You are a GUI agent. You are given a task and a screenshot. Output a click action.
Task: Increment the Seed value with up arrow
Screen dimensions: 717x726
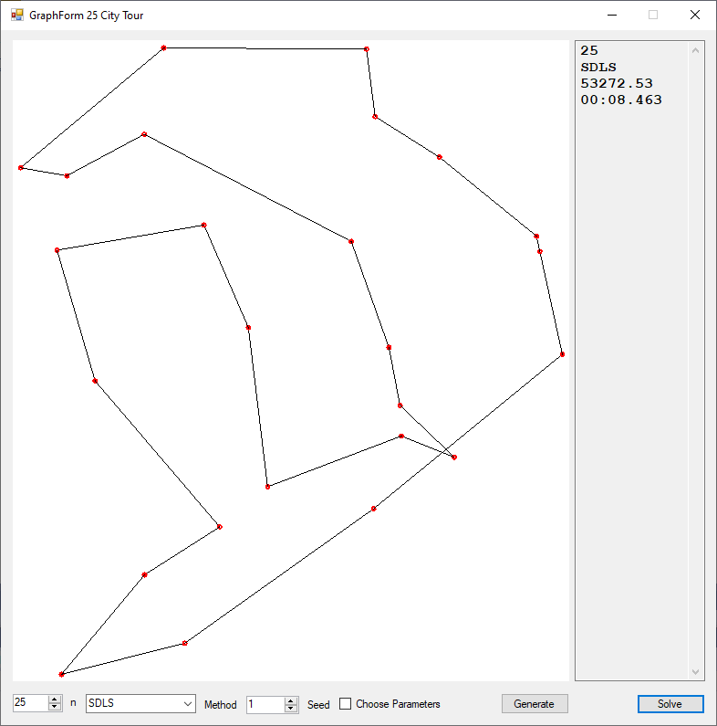[x=291, y=700]
